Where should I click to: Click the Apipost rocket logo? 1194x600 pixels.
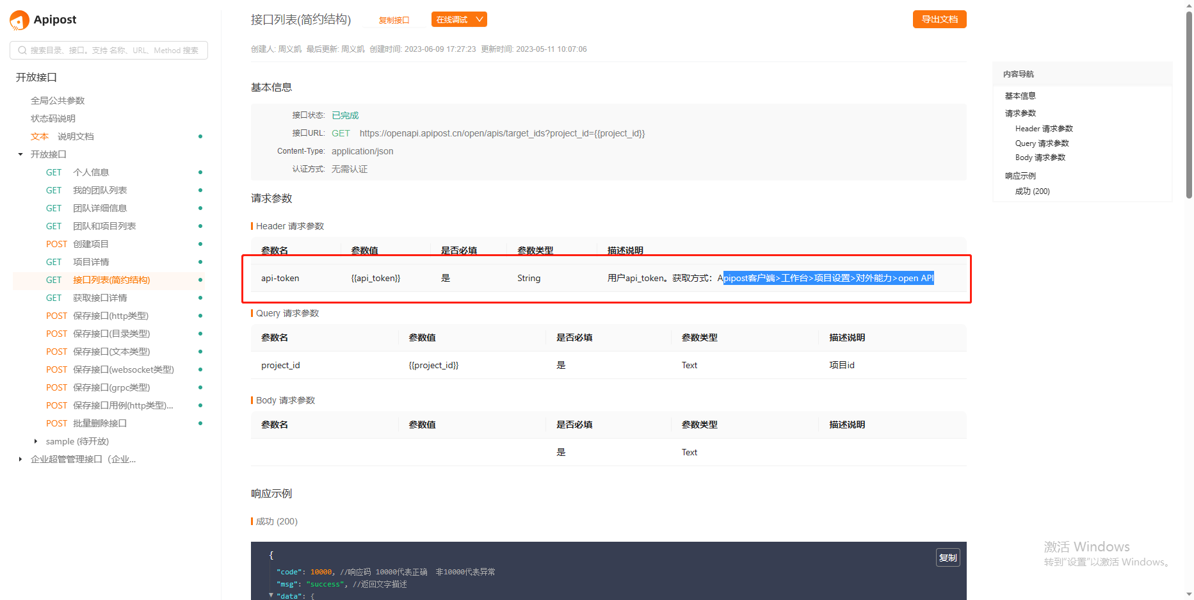pos(20,20)
